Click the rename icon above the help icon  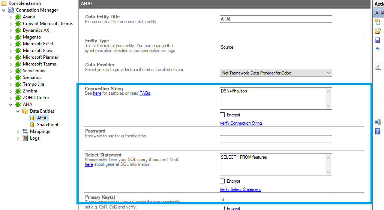(378, 122)
